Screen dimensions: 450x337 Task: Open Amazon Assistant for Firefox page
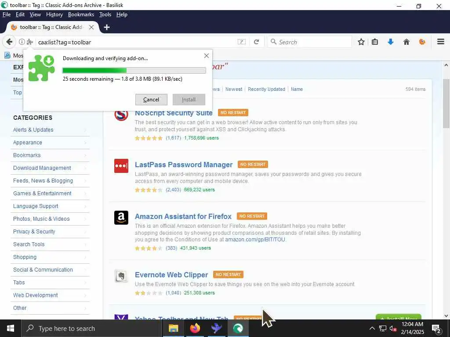183,216
